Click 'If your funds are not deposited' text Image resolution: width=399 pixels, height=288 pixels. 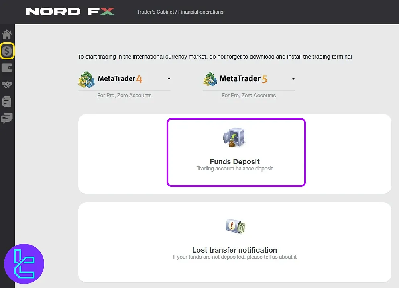point(234,257)
